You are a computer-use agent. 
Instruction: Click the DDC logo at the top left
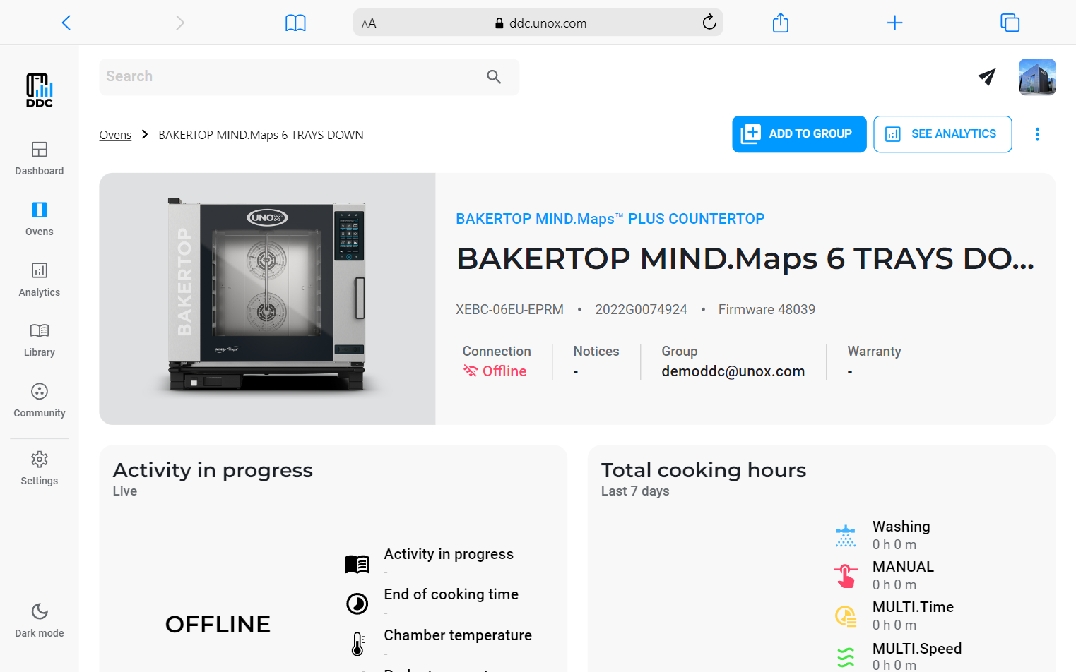pyautogui.click(x=39, y=90)
